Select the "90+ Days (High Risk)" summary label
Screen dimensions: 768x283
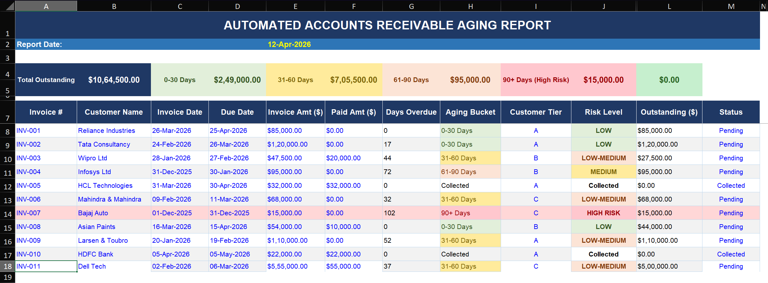click(x=536, y=80)
